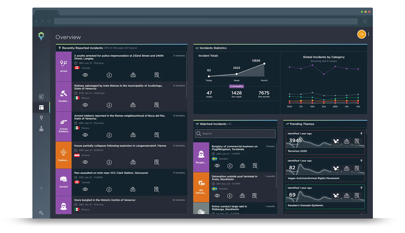Open the map view in the sidebar

(41, 96)
